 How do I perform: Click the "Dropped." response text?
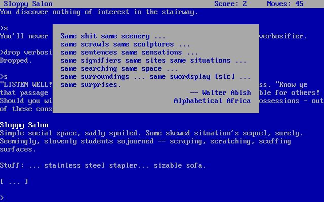click(x=16, y=61)
